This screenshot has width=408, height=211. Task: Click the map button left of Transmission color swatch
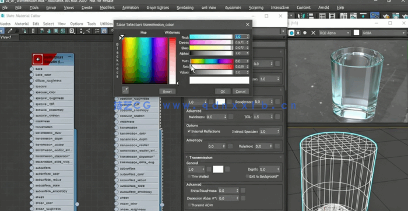(209, 170)
